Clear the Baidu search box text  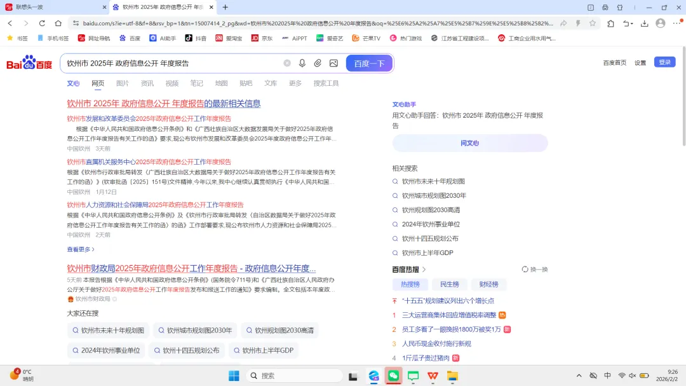click(x=287, y=63)
